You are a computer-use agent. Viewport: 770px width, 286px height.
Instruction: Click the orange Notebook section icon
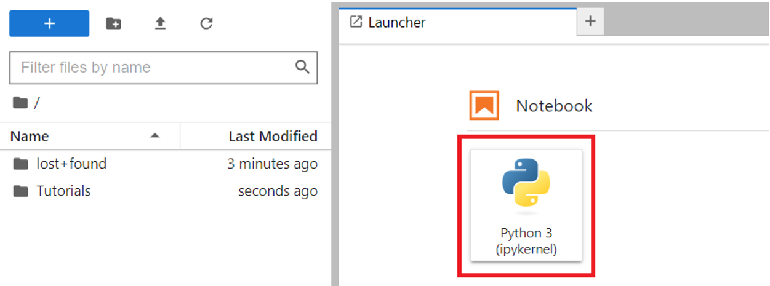click(484, 105)
